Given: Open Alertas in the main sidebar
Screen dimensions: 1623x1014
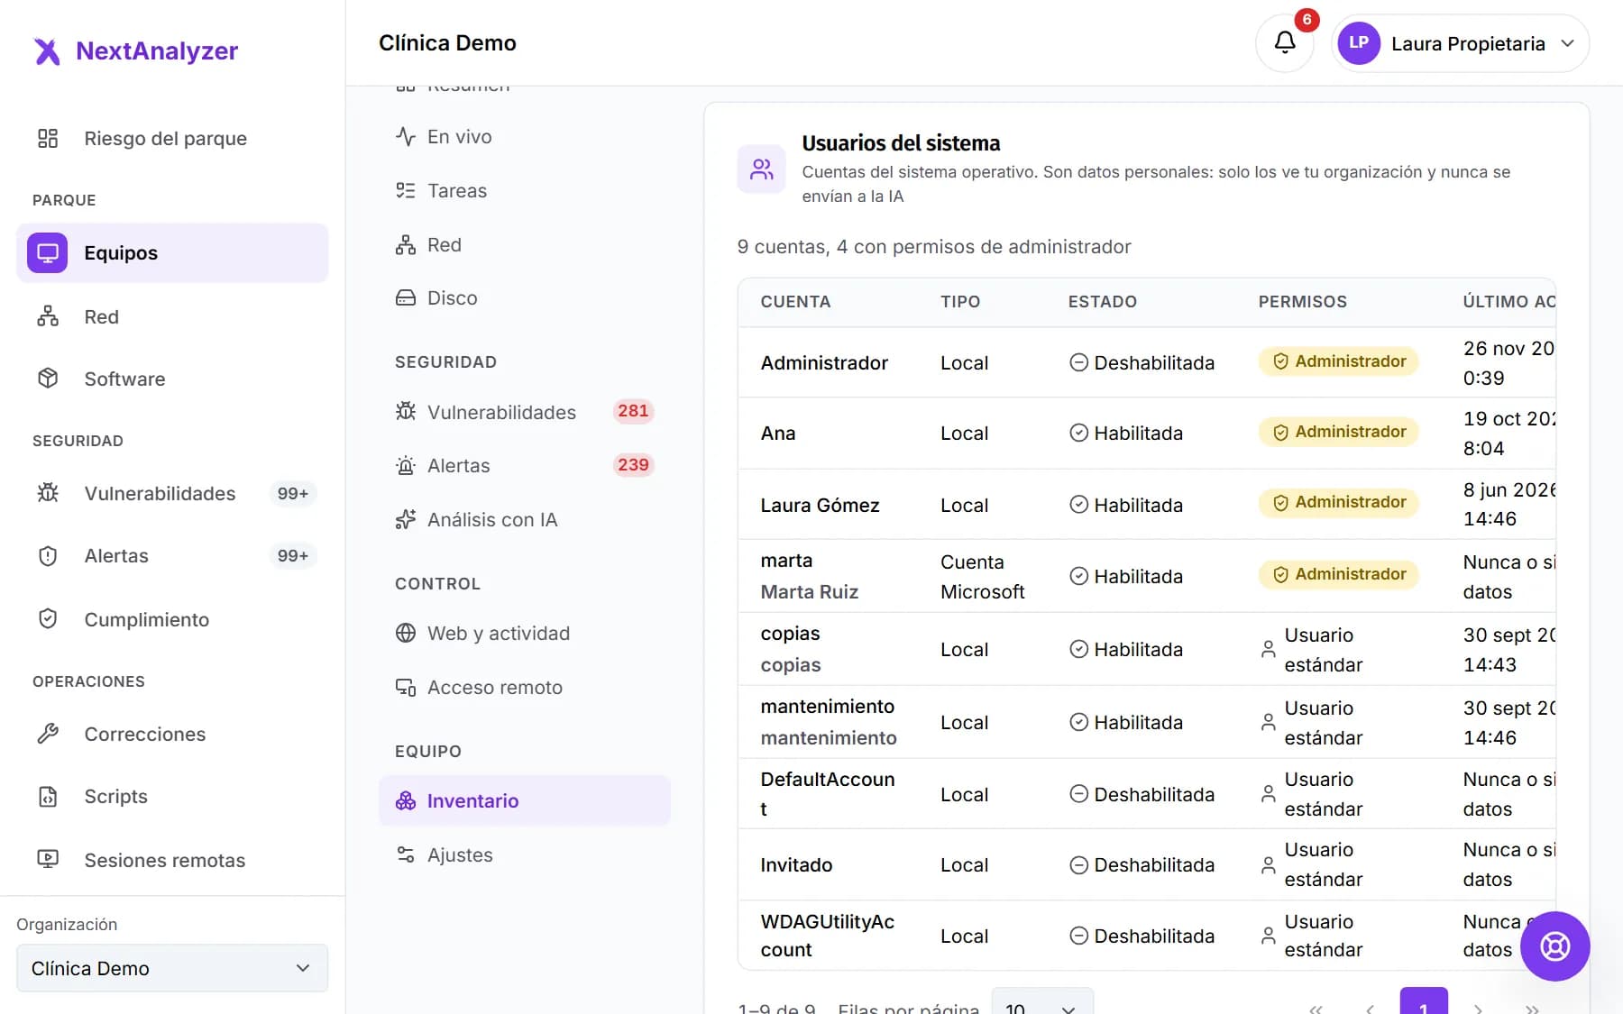Looking at the screenshot, I should tap(172, 556).
